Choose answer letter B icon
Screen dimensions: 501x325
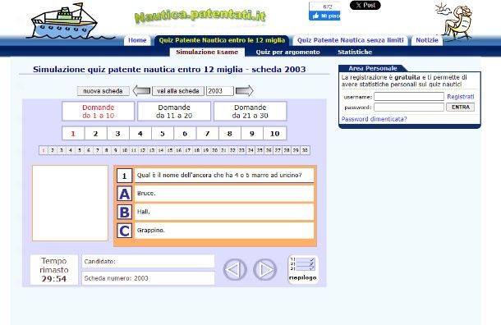pyautogui.click(x=124, y=213)
